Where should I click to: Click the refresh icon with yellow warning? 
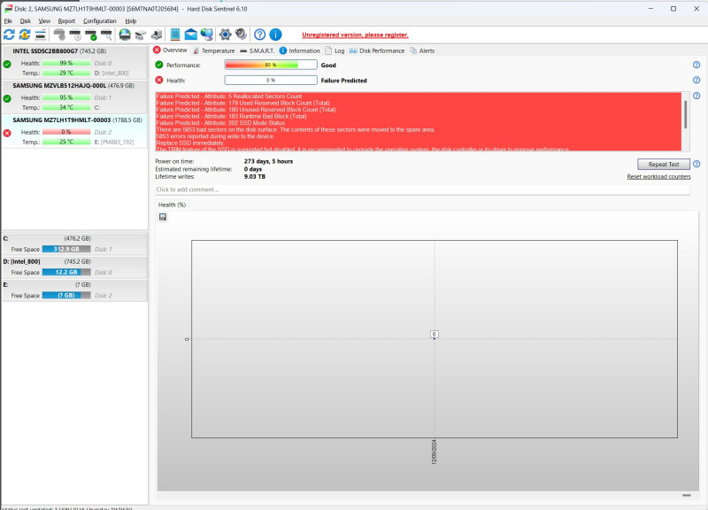click(x=25, y=35)
